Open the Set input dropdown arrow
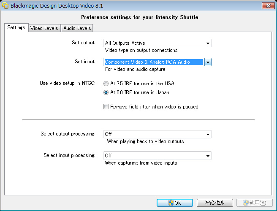The image size is (277, 211). click(208, 62)
